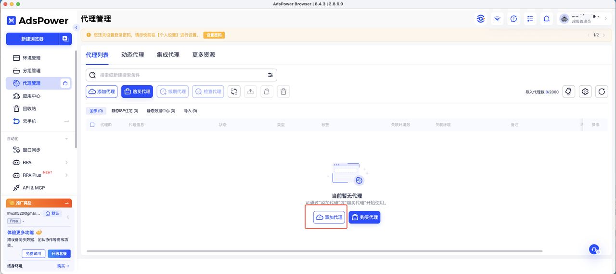This screenshot has width=616, height=274.
Task: Collapse the sidebar with the chevron handle
Action: tap(76, 27)
